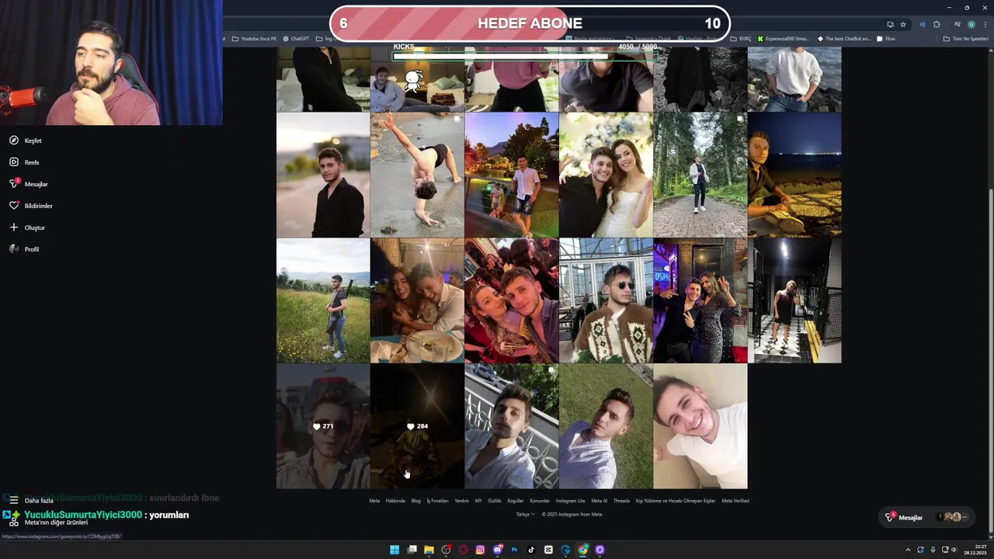The height and width of the screenshot is (559, 994).
Task: Open photo of man standing in green meadow
Action: [323, 300]
